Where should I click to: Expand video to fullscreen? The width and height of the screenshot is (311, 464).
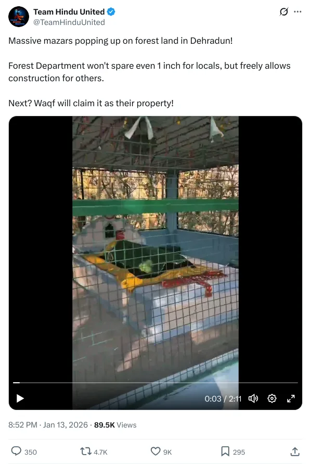coord(291,398)
